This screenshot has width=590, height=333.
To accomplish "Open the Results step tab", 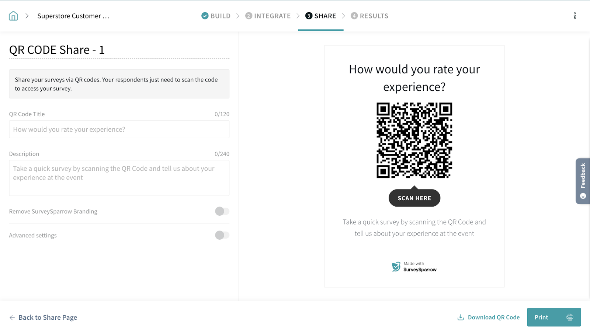I will pyautogui.click(x=369, y=16).
